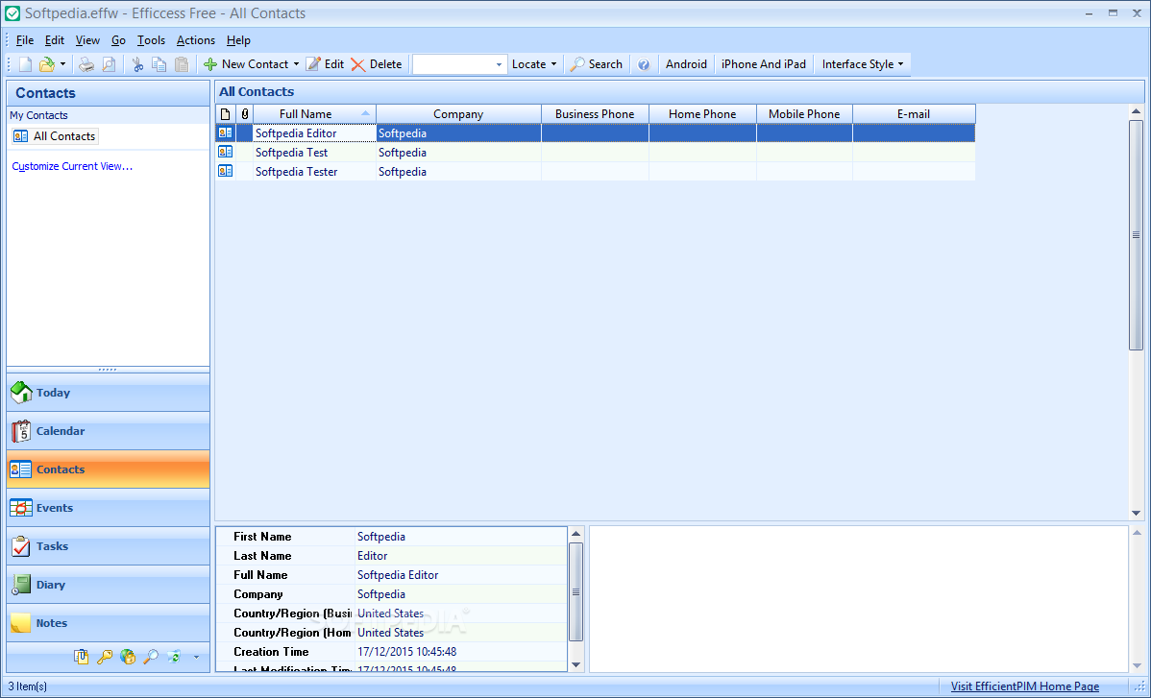Viewport: 1151px width, 698px height.
Task: Click the Mobile Phone column header
Action: click(x=804, y=113)
